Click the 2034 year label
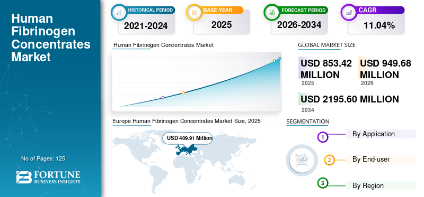424x197 pixels. coord(308,110)
